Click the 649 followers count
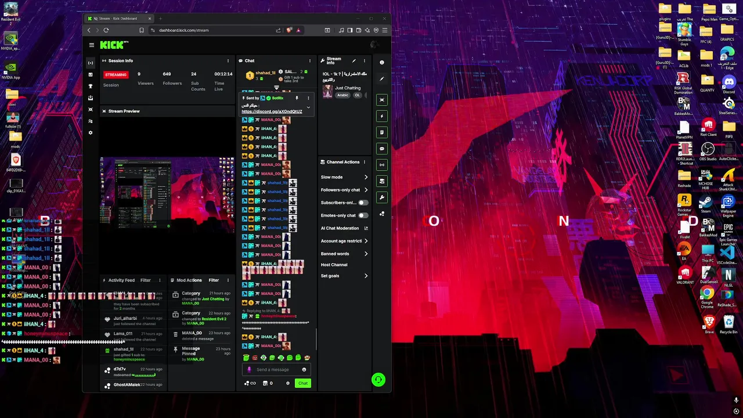 167,74
